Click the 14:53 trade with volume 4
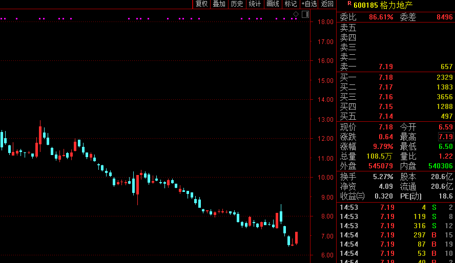Viewport: 455px width, 263px height. coord(396,207)
